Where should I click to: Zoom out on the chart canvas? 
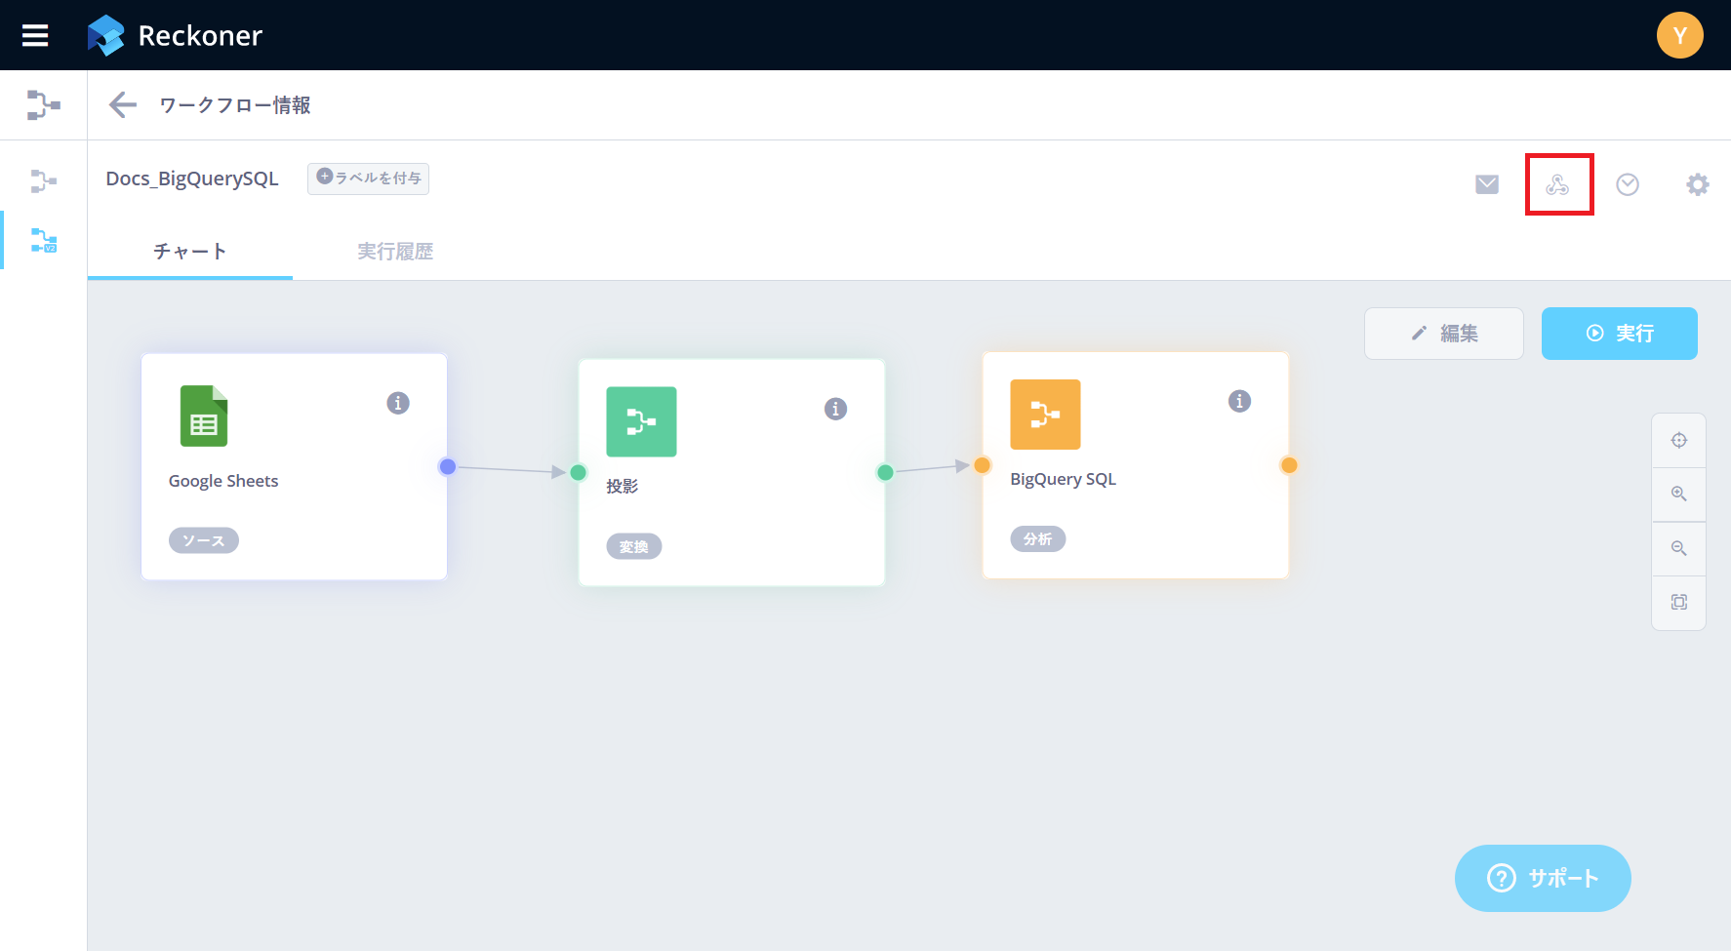1678,548
